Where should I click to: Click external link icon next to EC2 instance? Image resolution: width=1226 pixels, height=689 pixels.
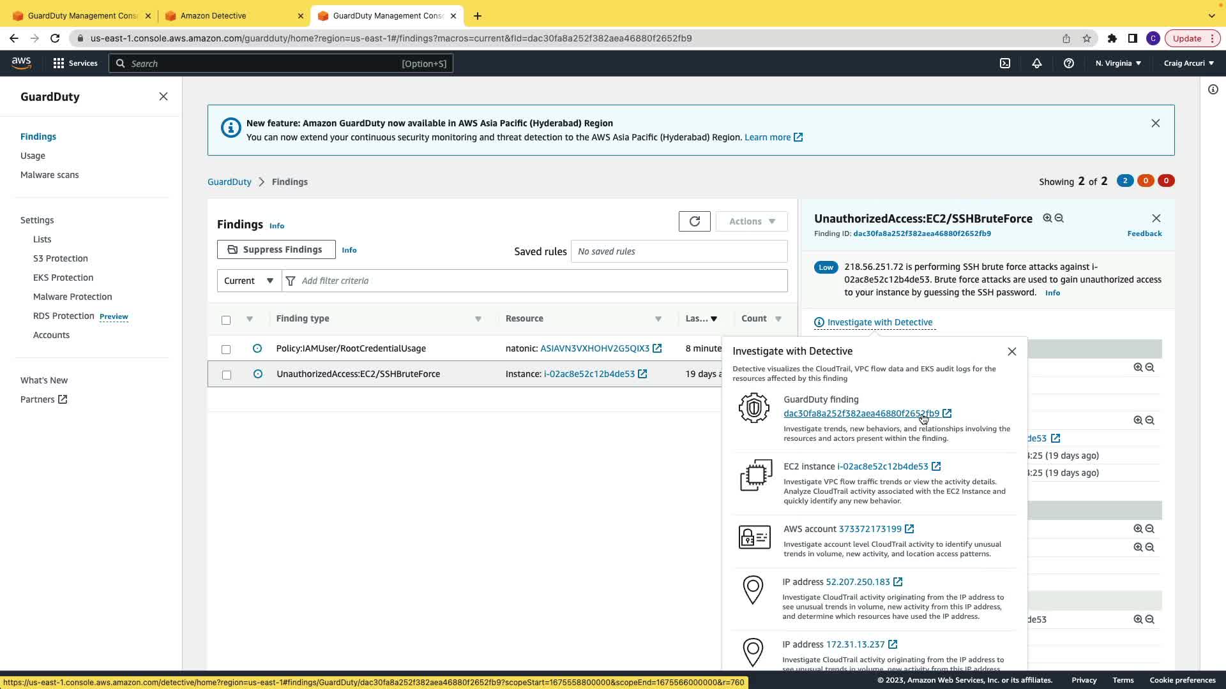(936, 466)
